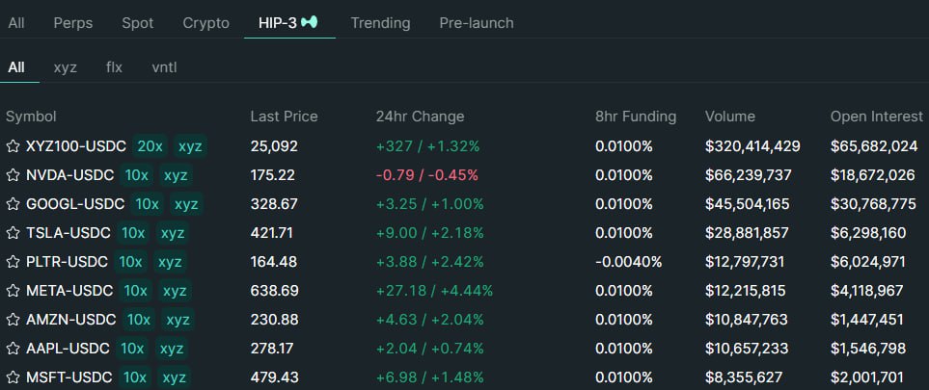Open the Trending tab
This screenshot has width=929, height=390.
[380, 22]
